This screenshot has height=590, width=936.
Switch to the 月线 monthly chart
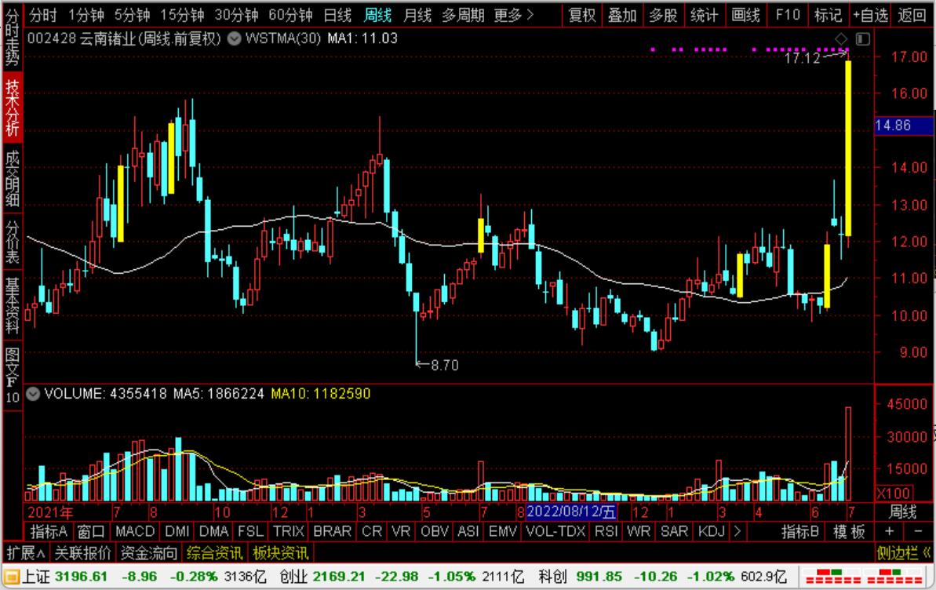[417, 15]
